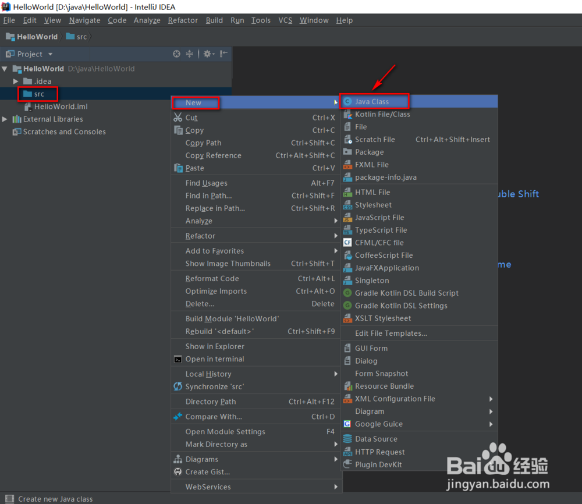Viewport: 582px width, 504px height.
Task: Select the GUI Form entry
Action: pos(420,348)
